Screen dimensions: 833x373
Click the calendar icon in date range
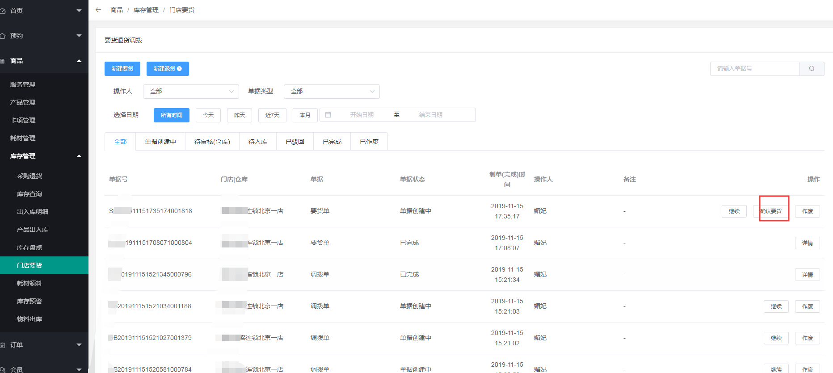328,115
